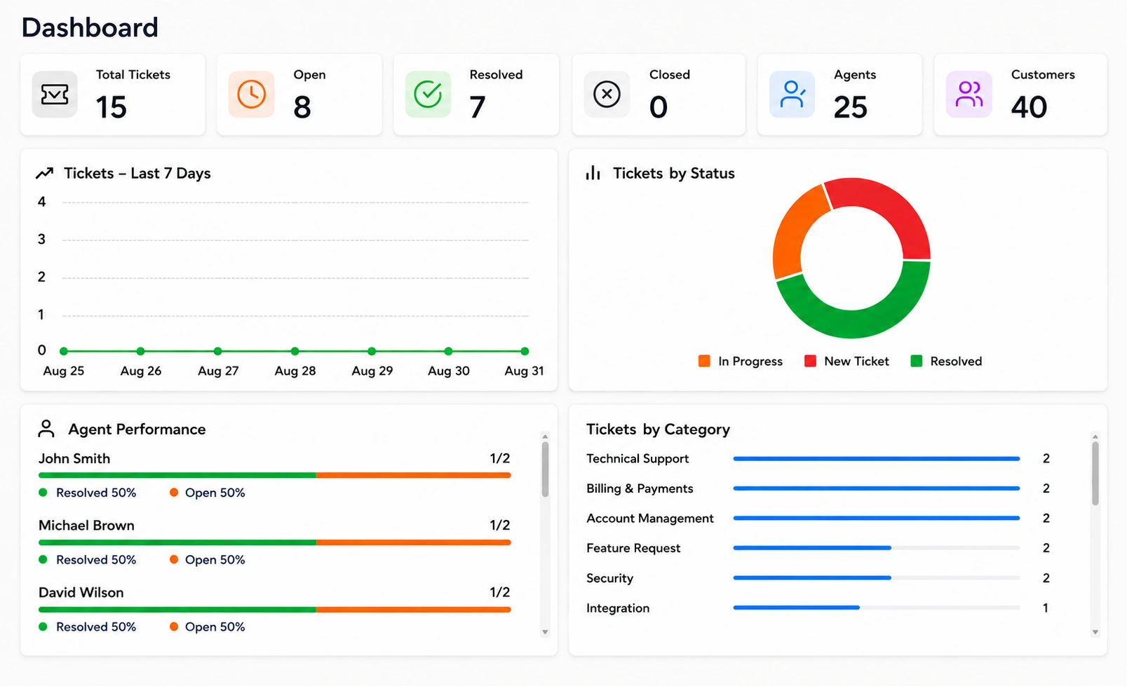Click the Dashboard page heading

point(90,27)
